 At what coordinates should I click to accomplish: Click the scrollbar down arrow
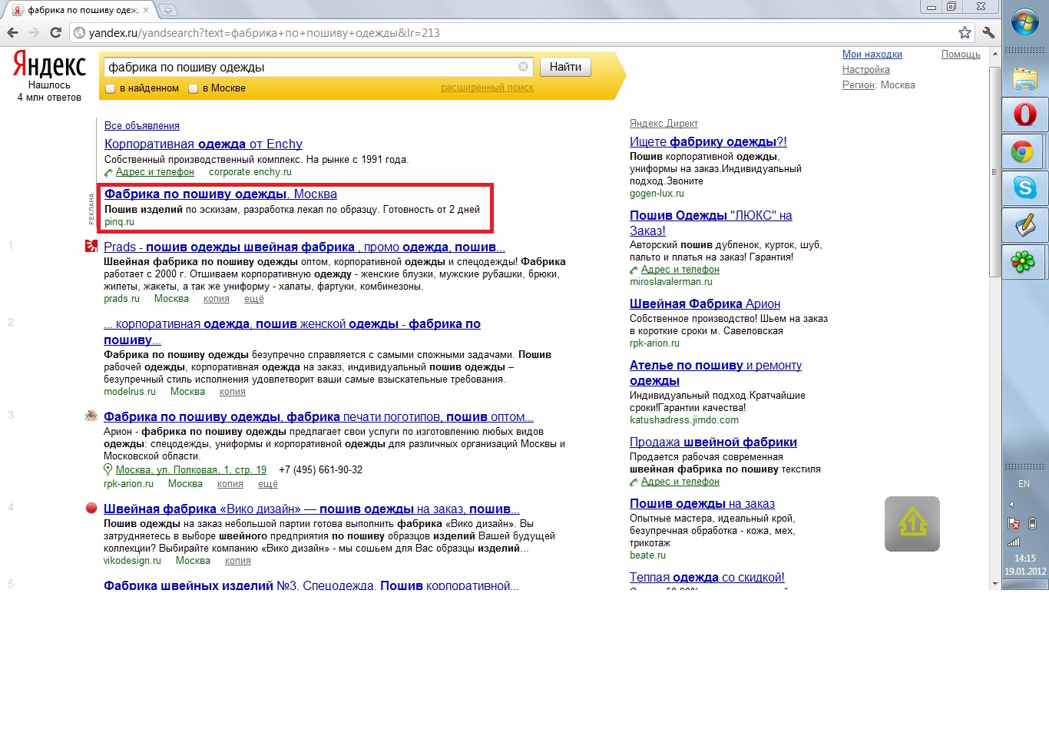(994, 584)
